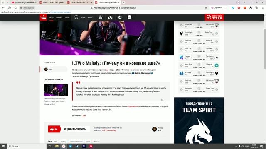Open the taskbar clock and date
This screenshot has width=266, height=149.
pos(254,146)
